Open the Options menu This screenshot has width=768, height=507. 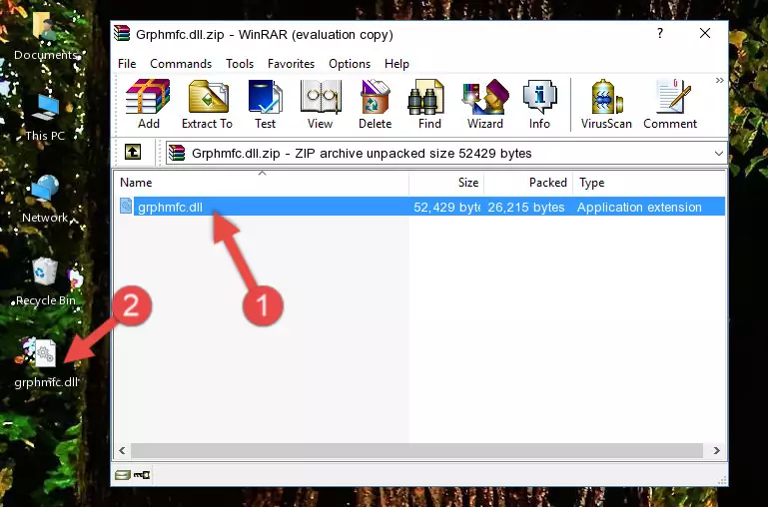350,64
